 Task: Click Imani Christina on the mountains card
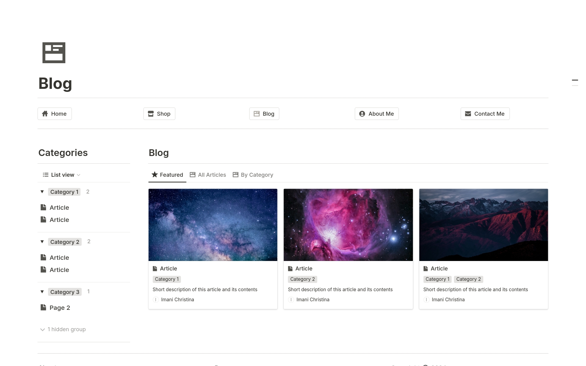coord(448,300)
